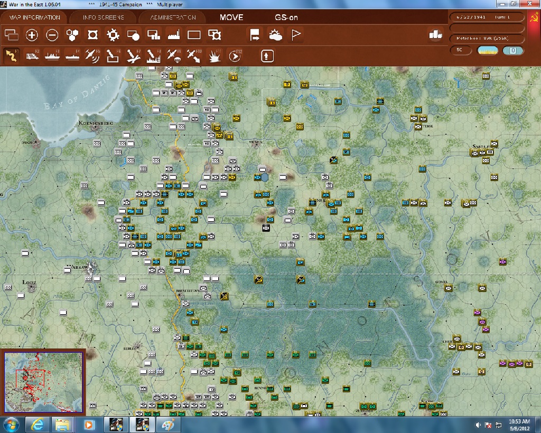Open the Info Screens tab
Screen dimensions: 541x433
103,17
